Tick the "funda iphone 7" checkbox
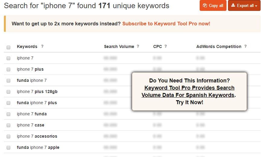The width and height of the screenshot is (263, 157). click(x=8, y=81)
